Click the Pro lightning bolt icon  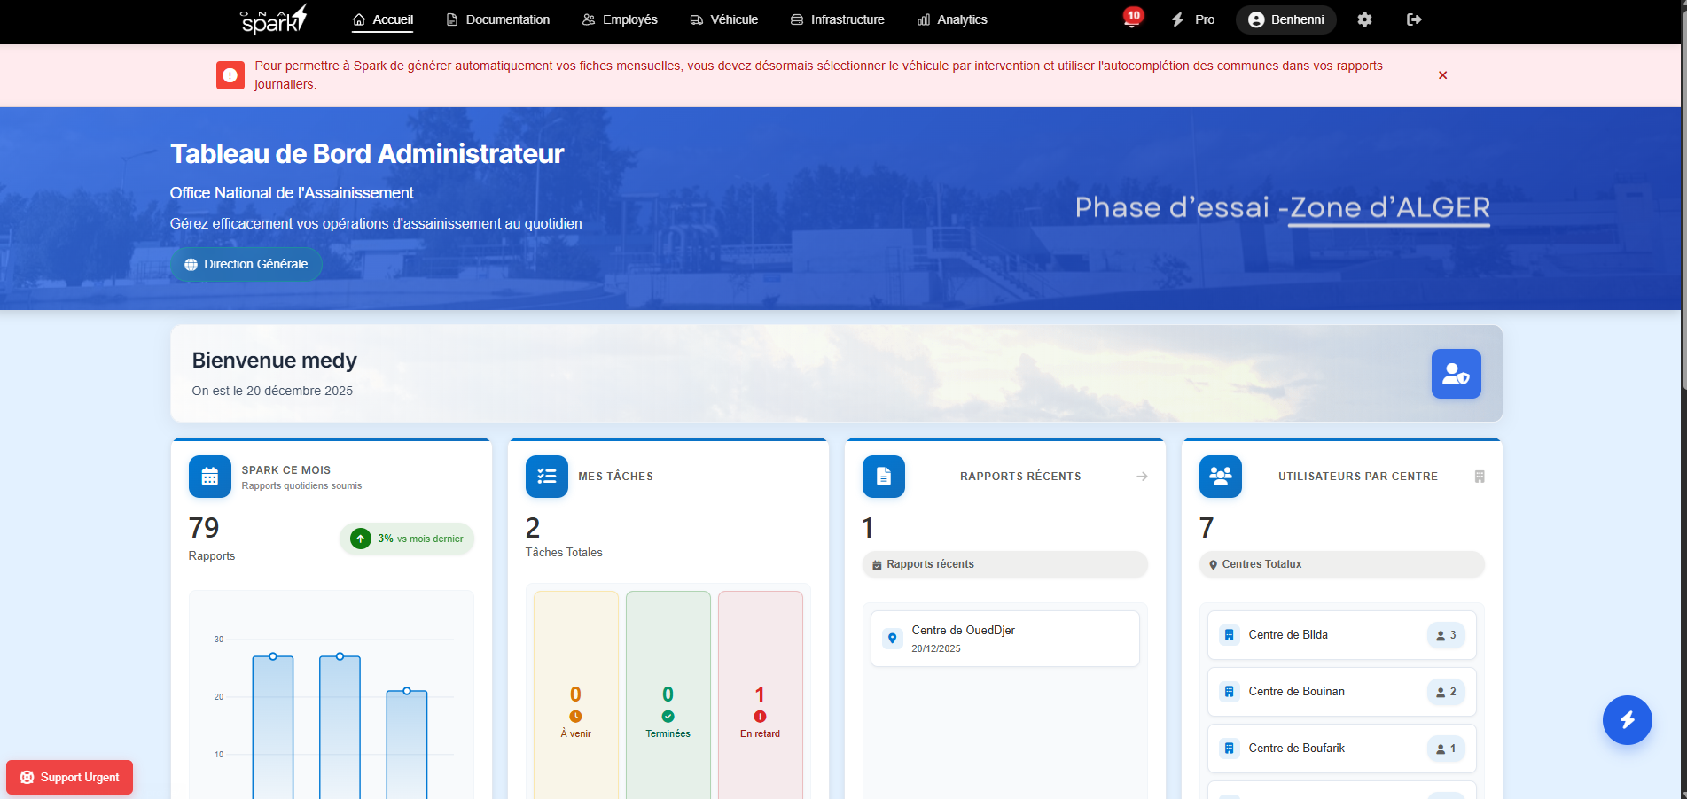(x=1177, y=19)
